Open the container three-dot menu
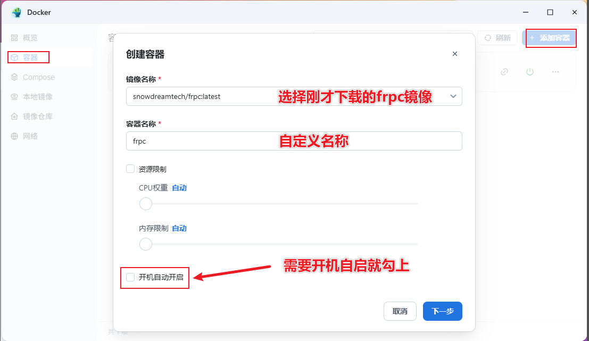The image size is (589, 341). click(x=555, y=72)
